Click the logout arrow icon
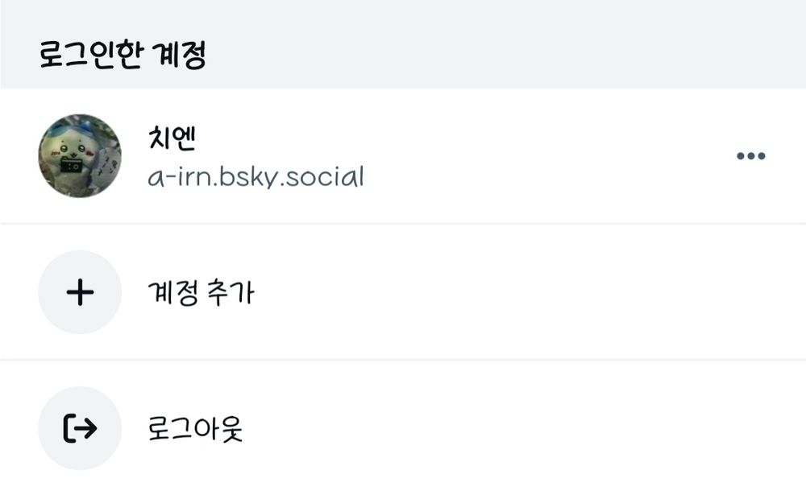806x495 pixels. click(x=80, y=428)
